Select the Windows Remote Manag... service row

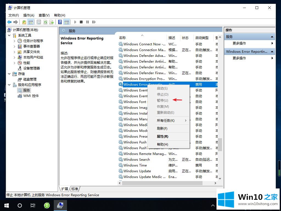pos(168,154)
